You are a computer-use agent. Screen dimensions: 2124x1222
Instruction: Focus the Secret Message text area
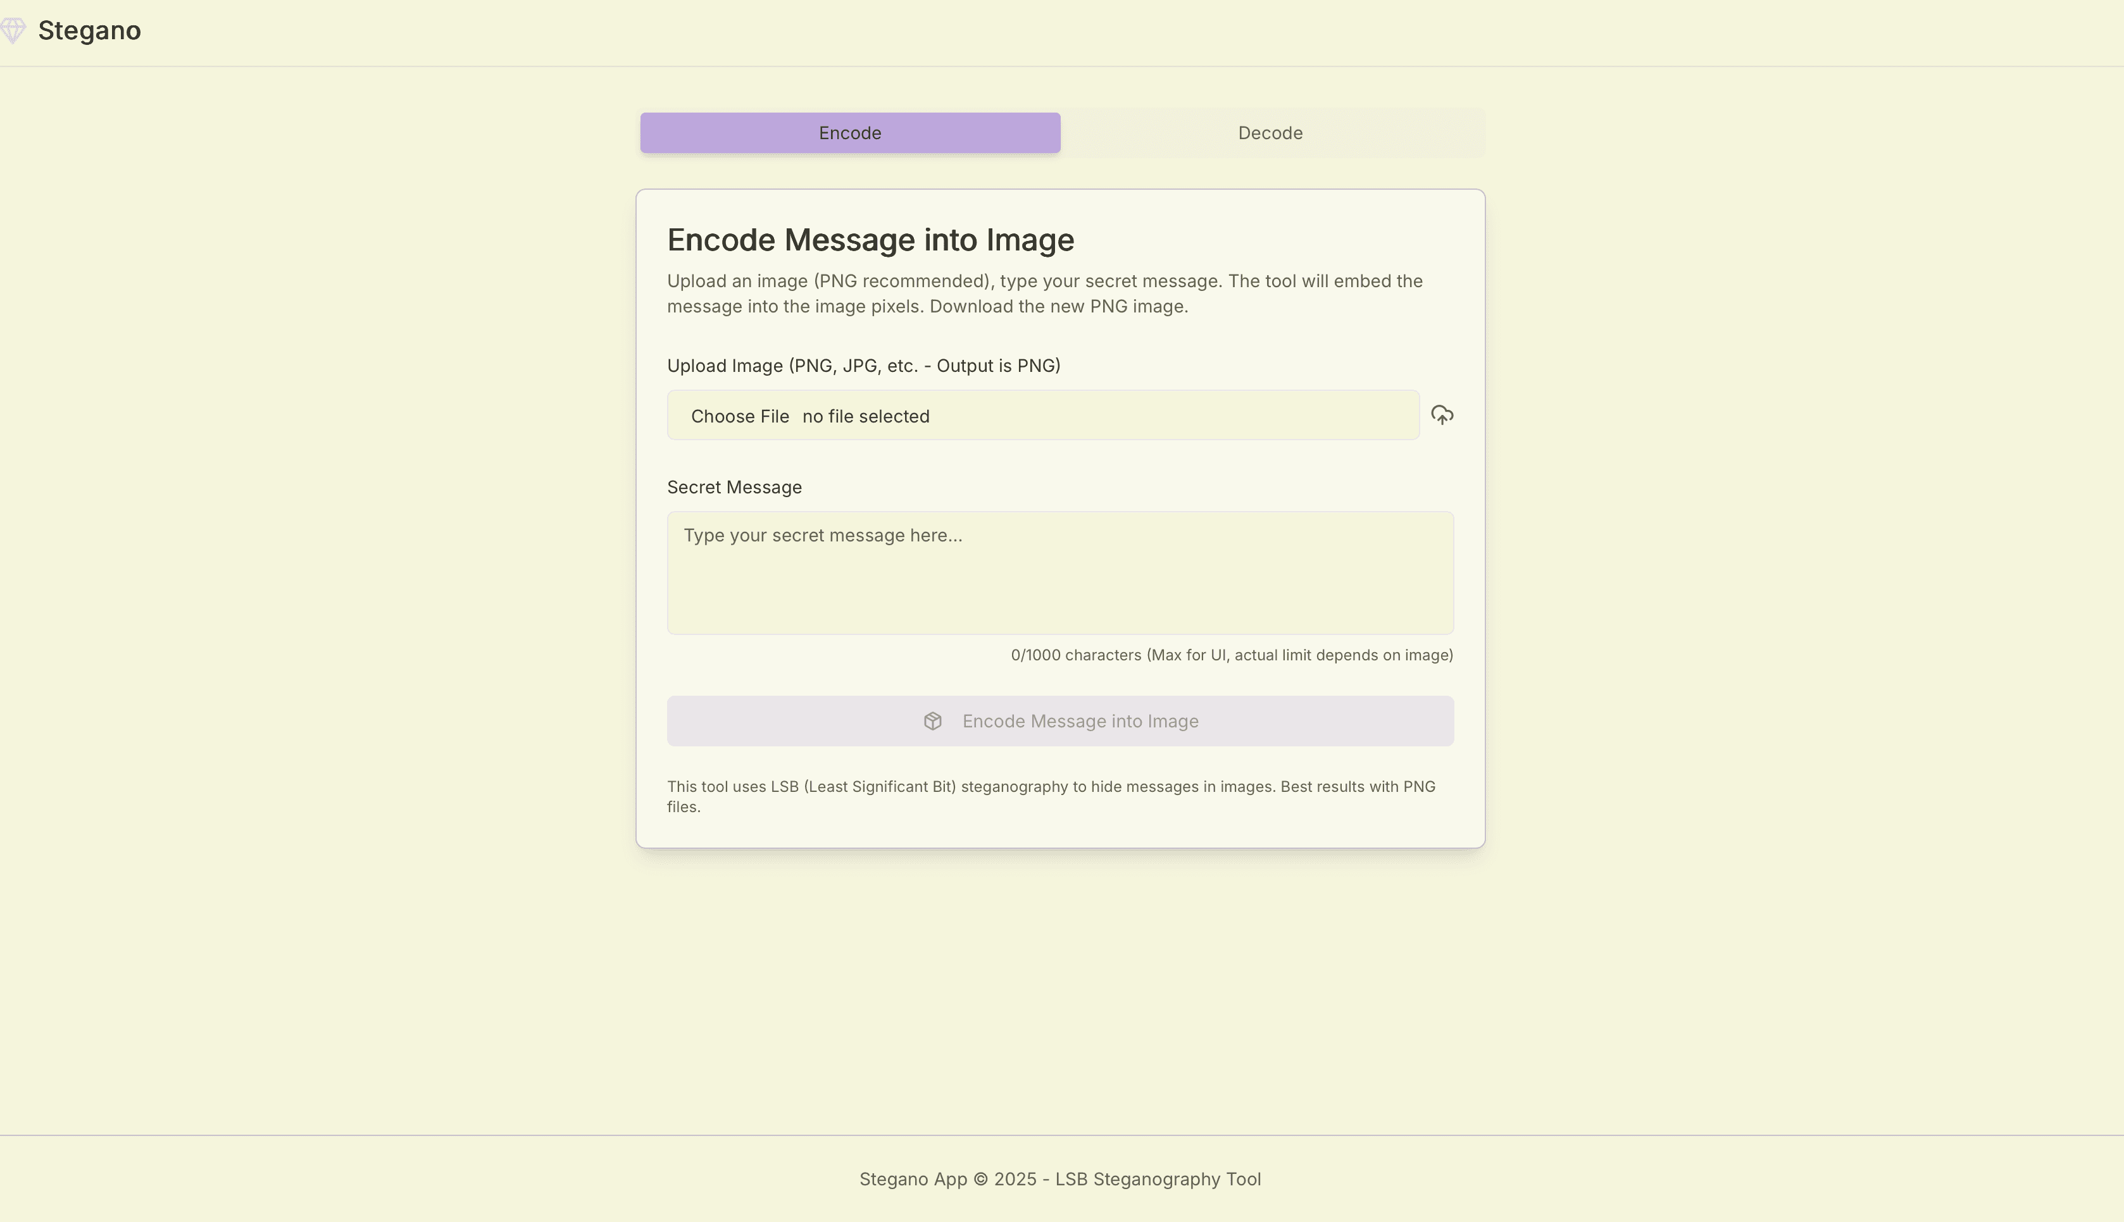[x=1059, y=588]
